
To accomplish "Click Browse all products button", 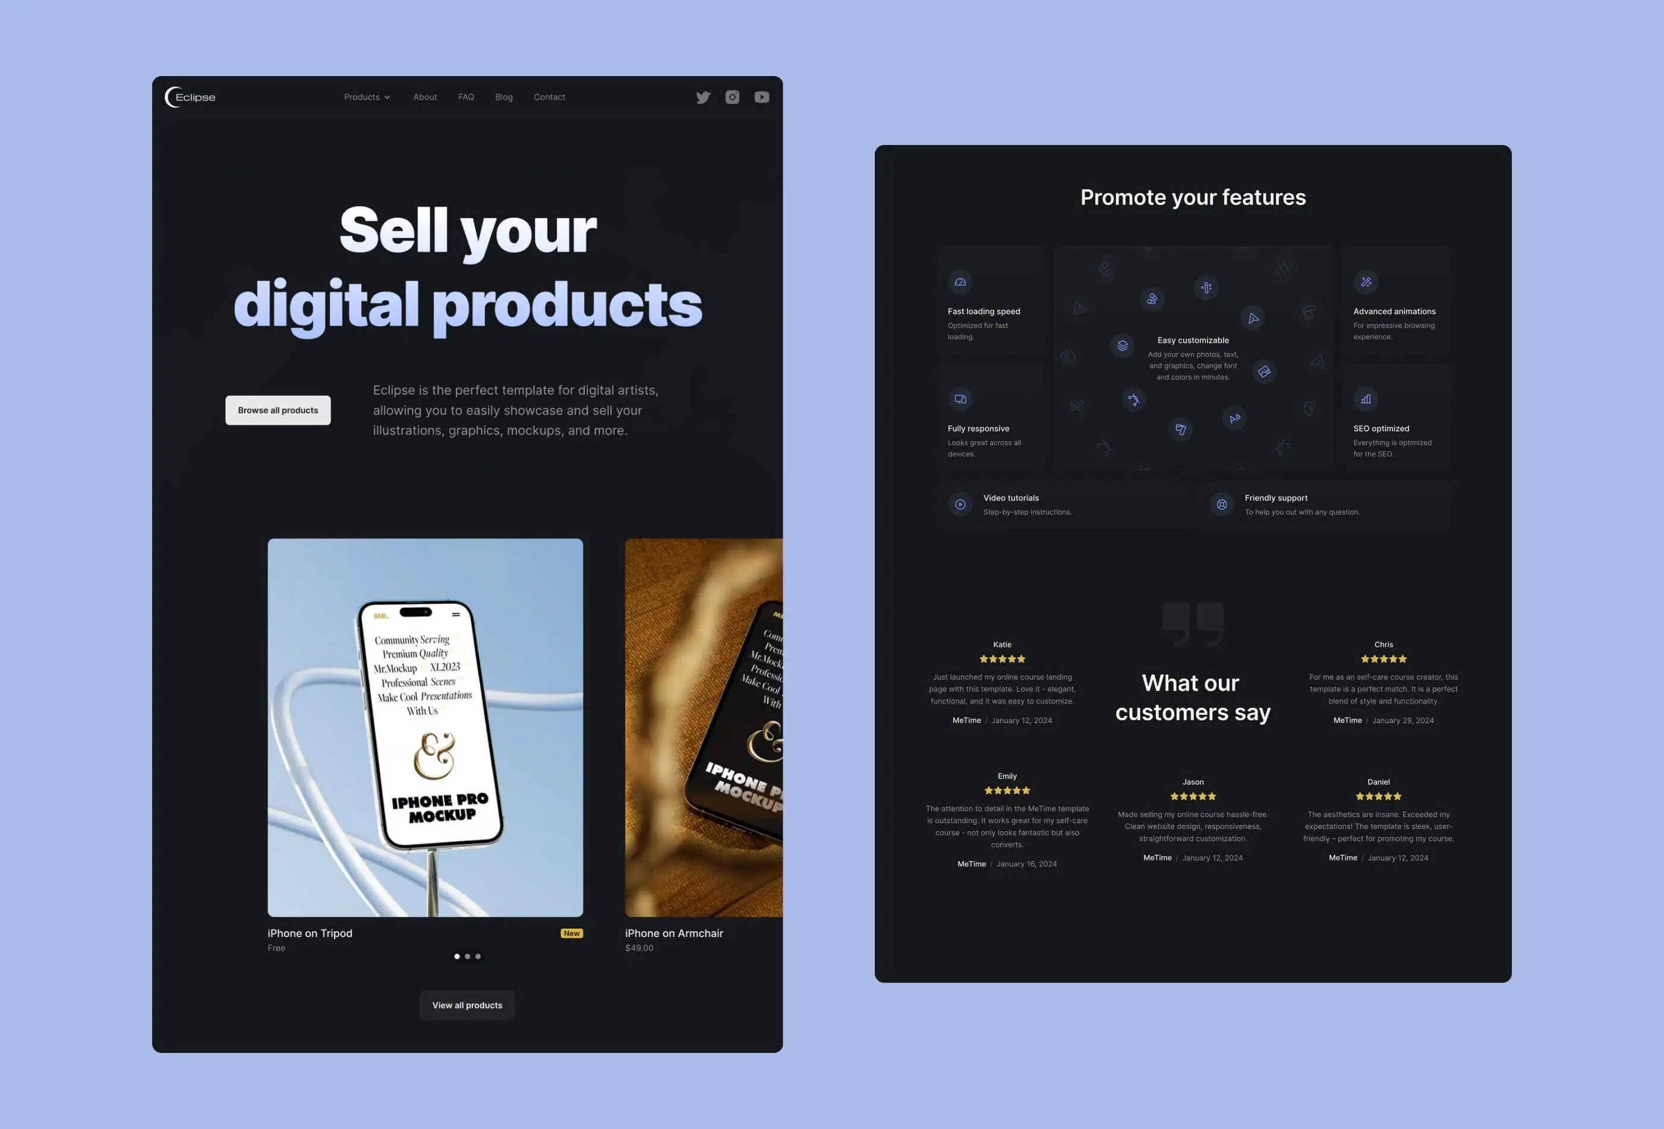I will [277, 409].
